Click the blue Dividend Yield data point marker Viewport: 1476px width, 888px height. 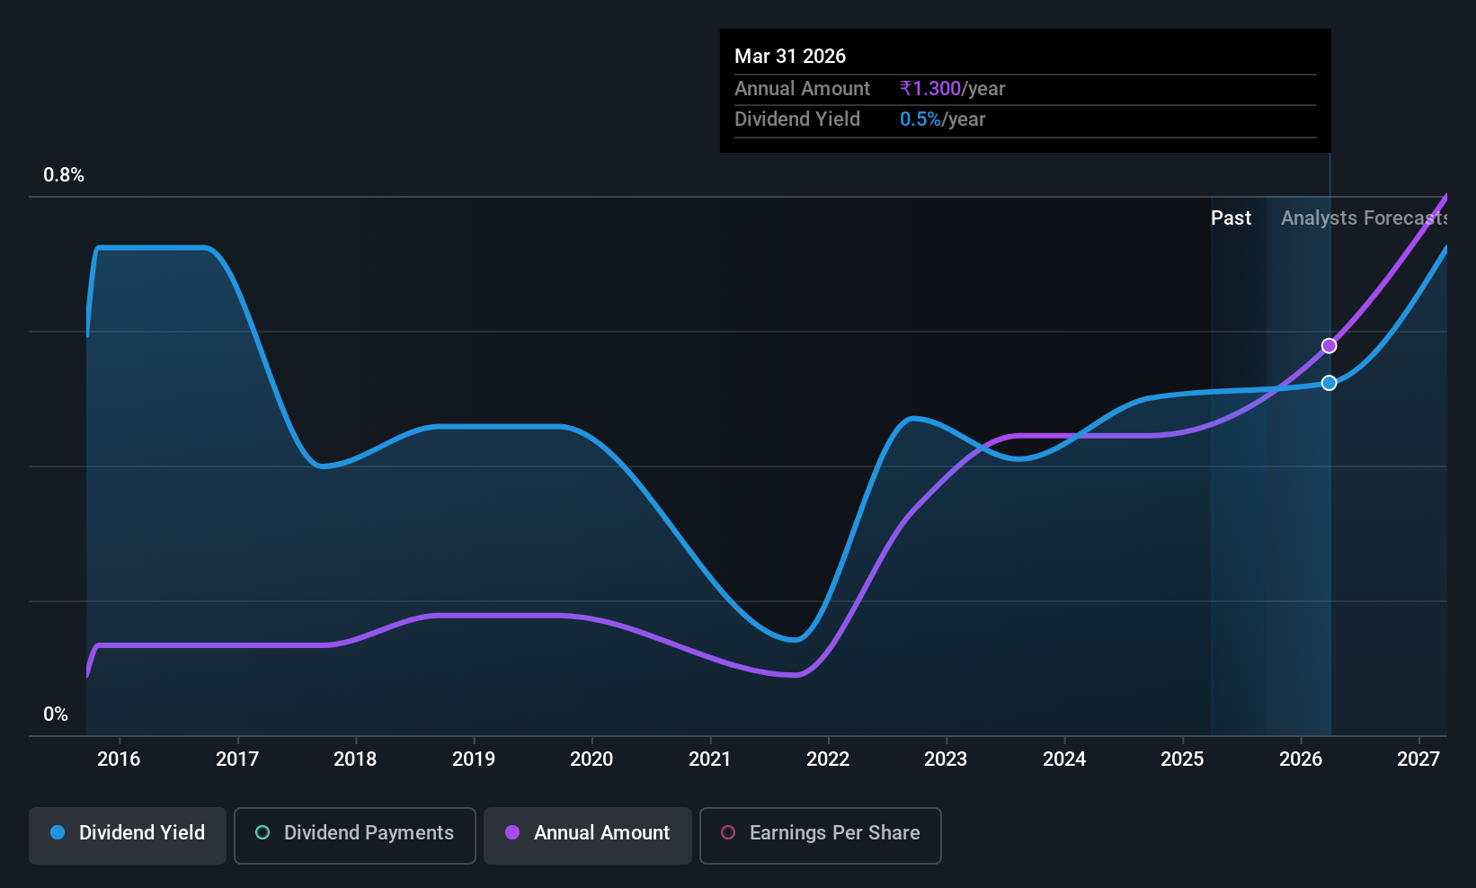(1329, 383)
